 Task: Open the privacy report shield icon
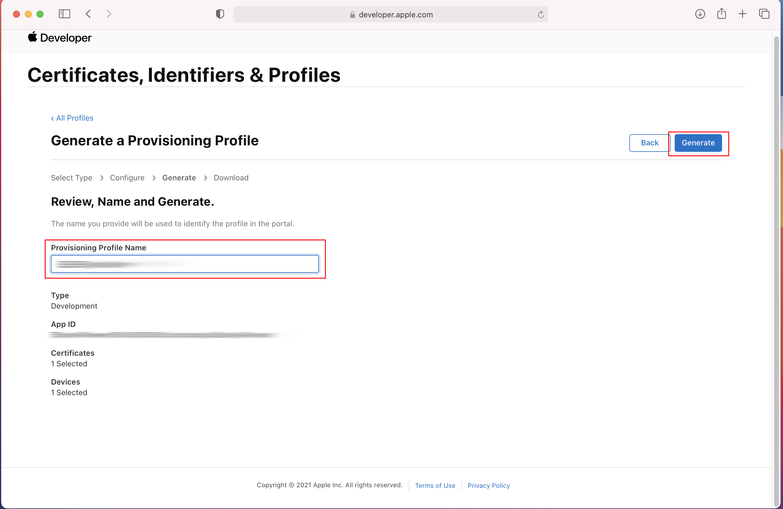(220, 14)
